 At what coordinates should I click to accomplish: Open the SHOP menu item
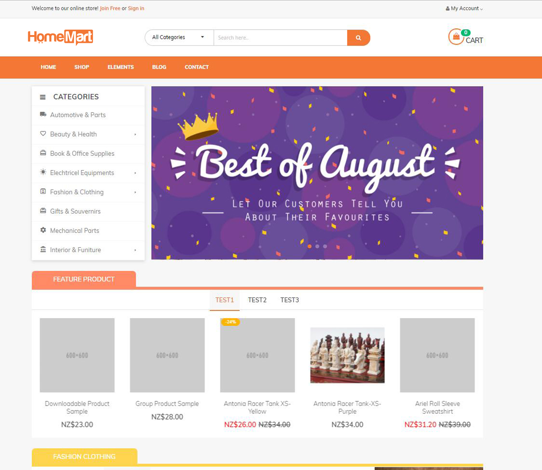click(82, 67)
